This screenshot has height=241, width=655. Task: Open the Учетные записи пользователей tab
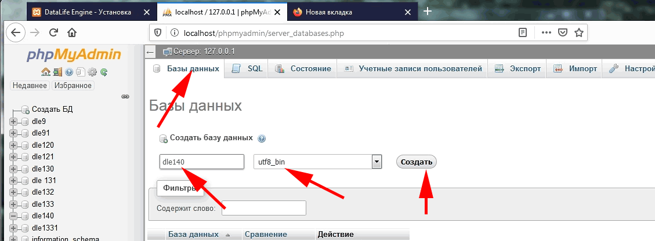pos(412,69)
